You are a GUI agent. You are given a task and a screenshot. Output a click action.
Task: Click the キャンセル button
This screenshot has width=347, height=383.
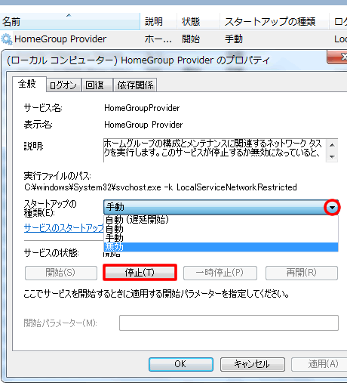click(x=253, y=364)
